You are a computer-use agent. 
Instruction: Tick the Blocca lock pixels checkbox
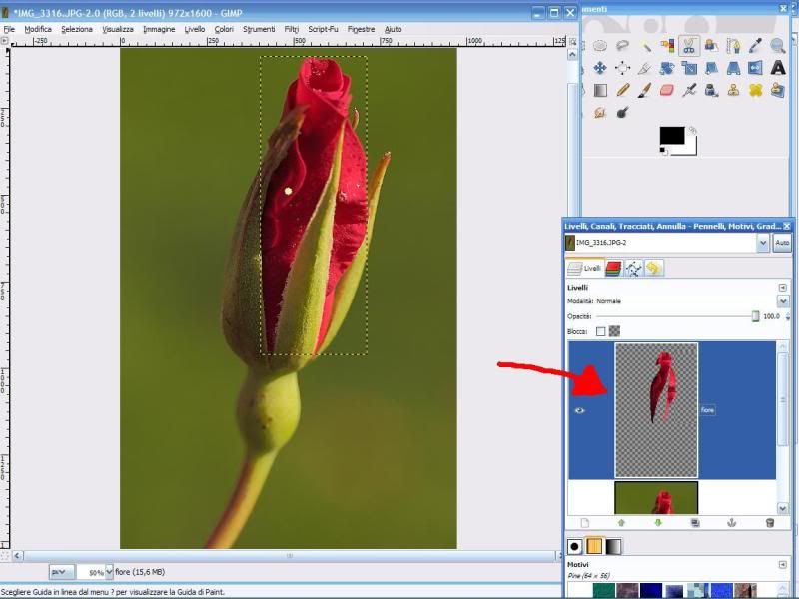pyautogui.click(x=601, y=331)
